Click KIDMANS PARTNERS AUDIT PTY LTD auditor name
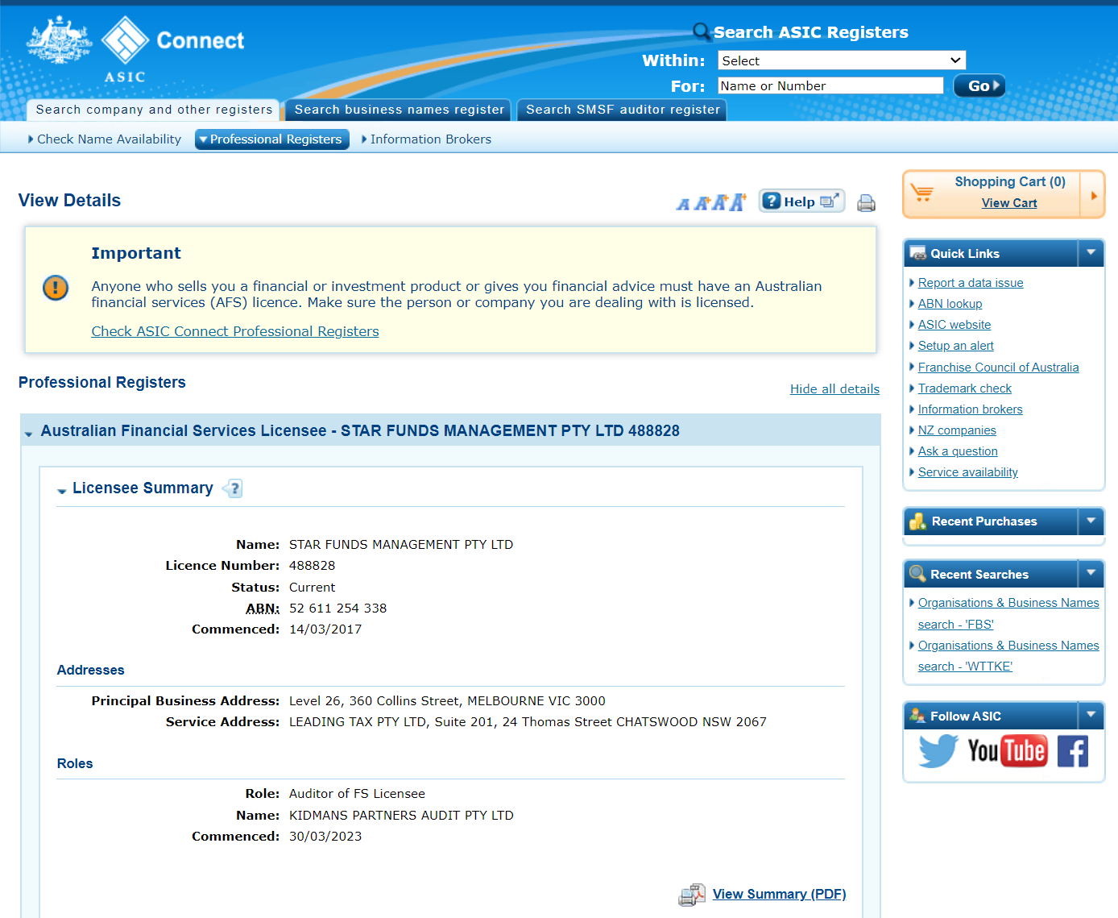This screenshot has height=918, width=1118. tap(401, 816)
